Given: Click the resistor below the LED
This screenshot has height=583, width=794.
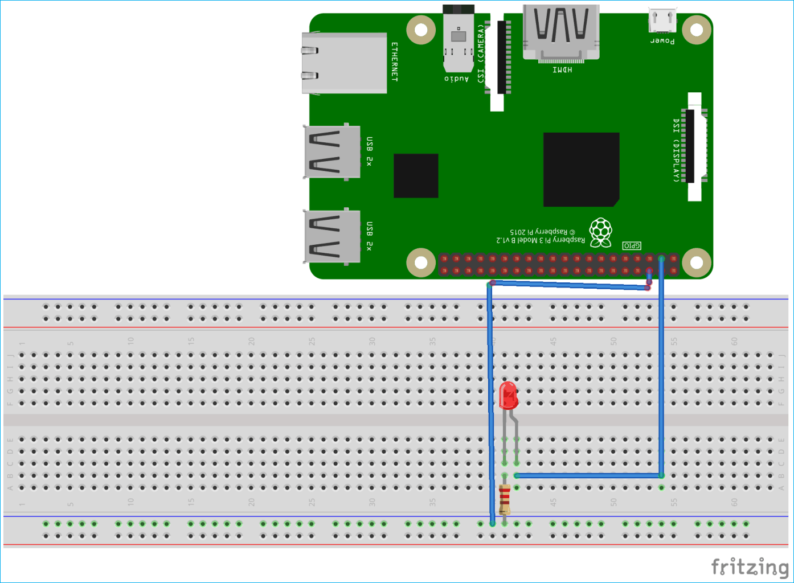Looking at the screenshot, I should [x=506, y=499].
